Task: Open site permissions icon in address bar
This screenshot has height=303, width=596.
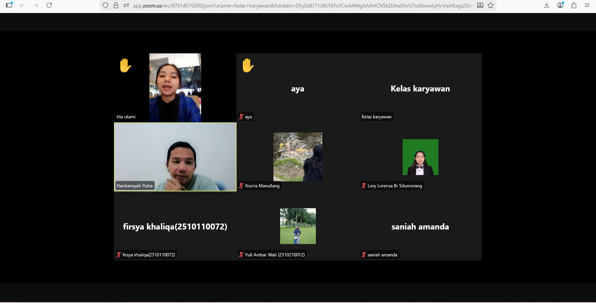Action: pyautogui.click(x=126, y=5)
